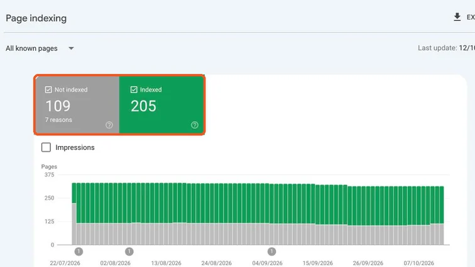Click the 15/09/2026 axis date label
Screen dimensions: 475x267
(x=317, y=263)
